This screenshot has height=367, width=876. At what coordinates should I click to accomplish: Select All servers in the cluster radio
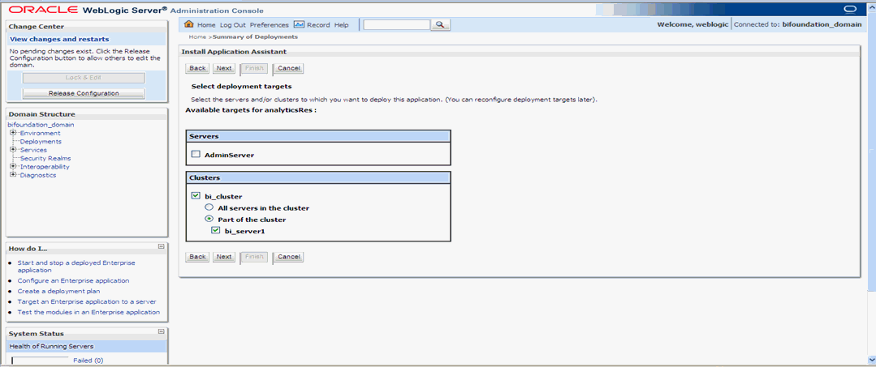coord(209,207)
